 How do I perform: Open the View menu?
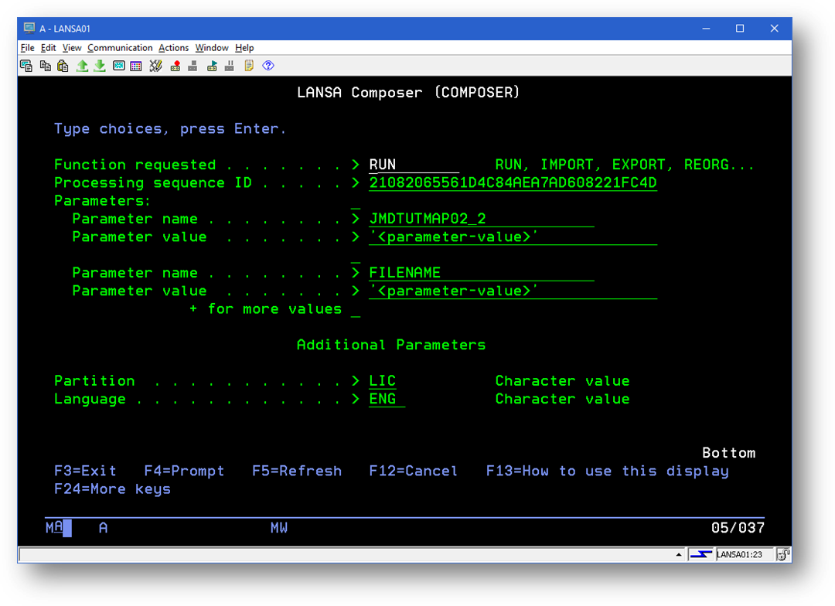72,48
